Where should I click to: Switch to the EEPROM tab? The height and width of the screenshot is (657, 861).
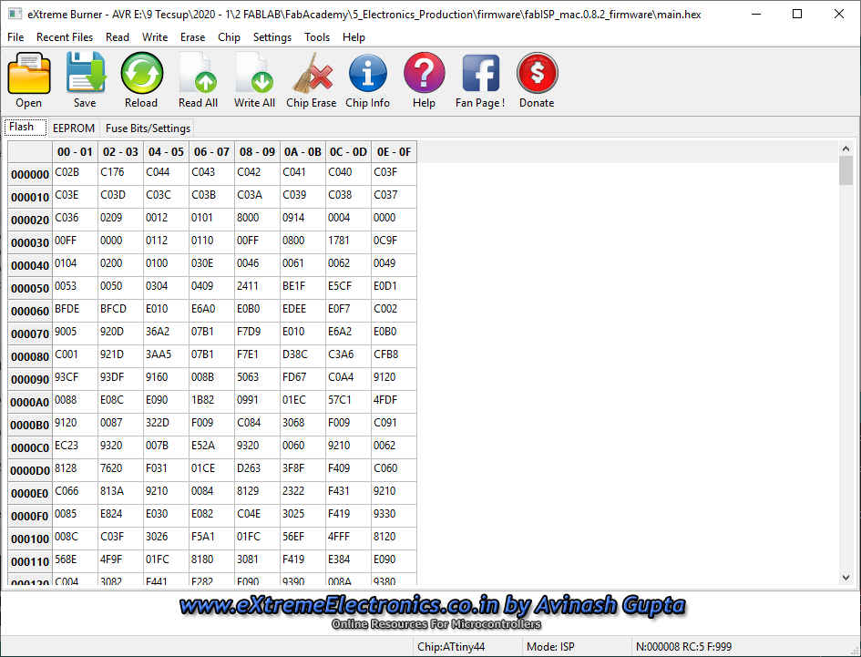click(74, 128)
